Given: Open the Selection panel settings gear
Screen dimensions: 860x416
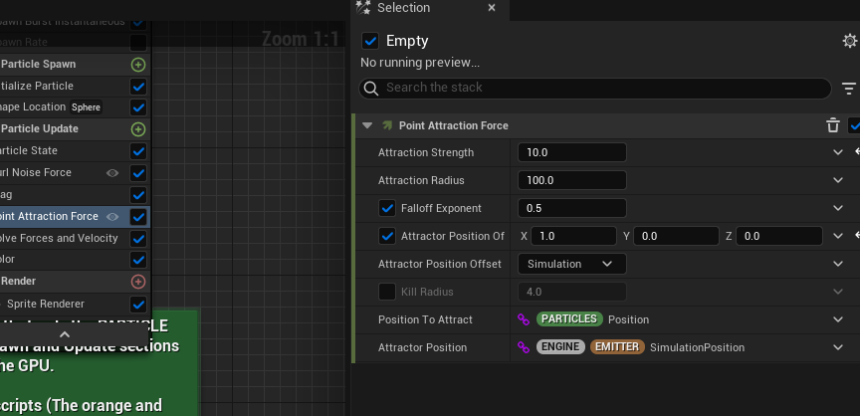Looking at the screenshot, I should (849, 41).
